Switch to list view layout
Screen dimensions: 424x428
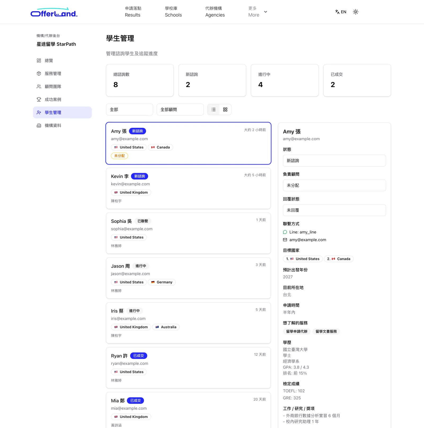(x=213, y=110)
